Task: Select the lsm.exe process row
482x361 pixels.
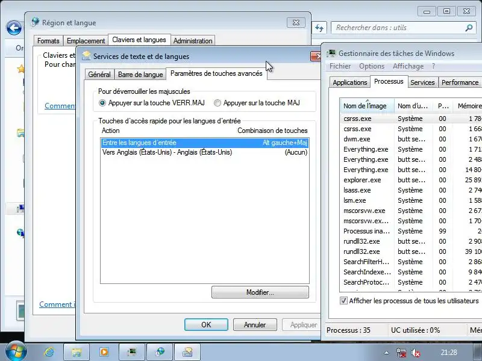Action: pos(412,200)
